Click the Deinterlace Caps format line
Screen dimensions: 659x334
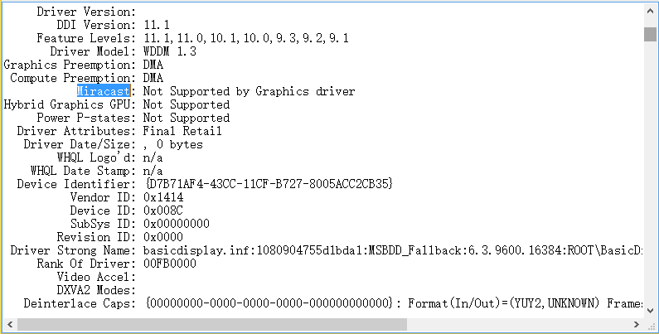(395, 303)
